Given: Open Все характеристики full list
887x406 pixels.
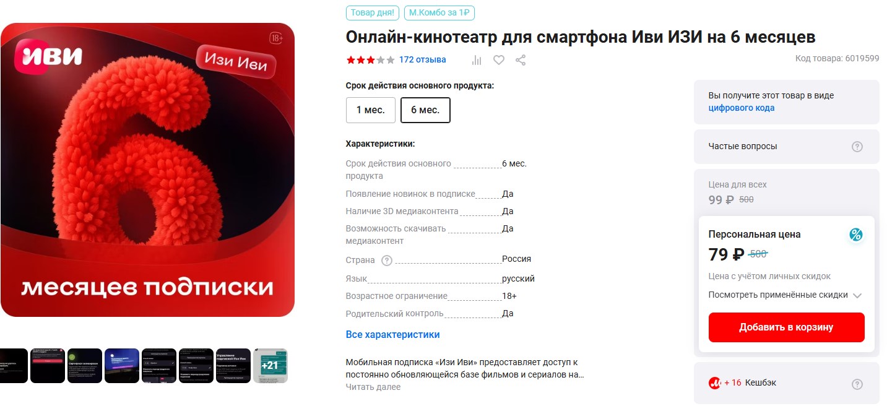Looking at the screenshot, I should click(392, 334).
